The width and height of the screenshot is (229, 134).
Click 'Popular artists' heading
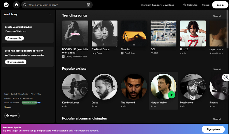tap(74, 69)
